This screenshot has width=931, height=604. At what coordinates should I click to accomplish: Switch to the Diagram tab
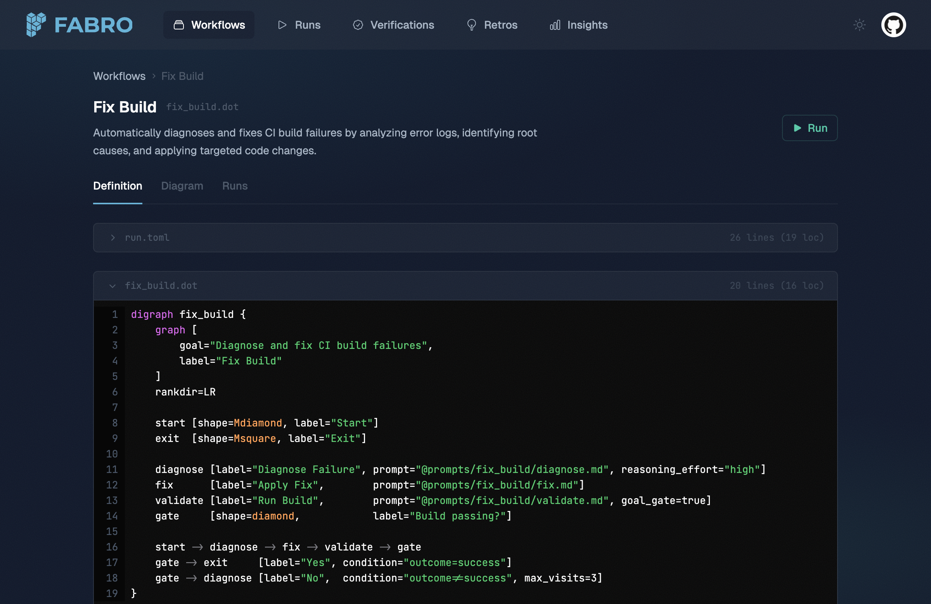tap(182, 186)
